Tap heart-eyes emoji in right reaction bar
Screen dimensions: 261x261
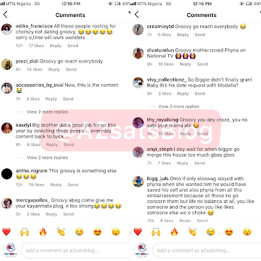[229, 232]
